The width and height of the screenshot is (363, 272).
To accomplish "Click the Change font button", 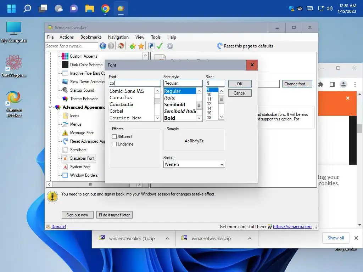I will [297, 84].
